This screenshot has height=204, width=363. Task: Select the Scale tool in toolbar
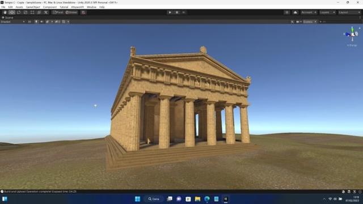coord(26,12)
